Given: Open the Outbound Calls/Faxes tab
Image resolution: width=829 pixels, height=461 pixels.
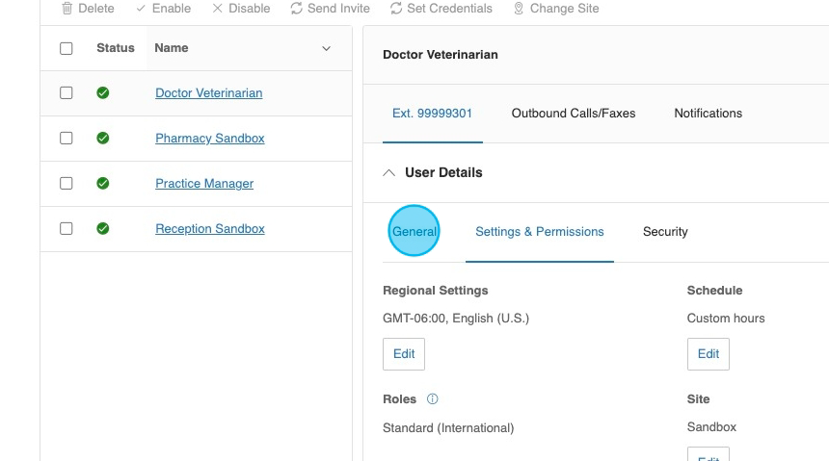Looking at the screenshot, I should pos(574,114).
